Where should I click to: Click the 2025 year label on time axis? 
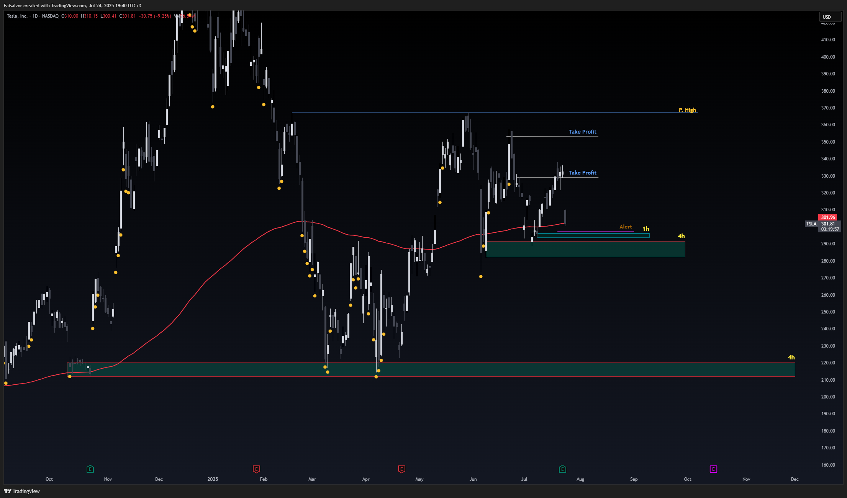pos(213,479)
